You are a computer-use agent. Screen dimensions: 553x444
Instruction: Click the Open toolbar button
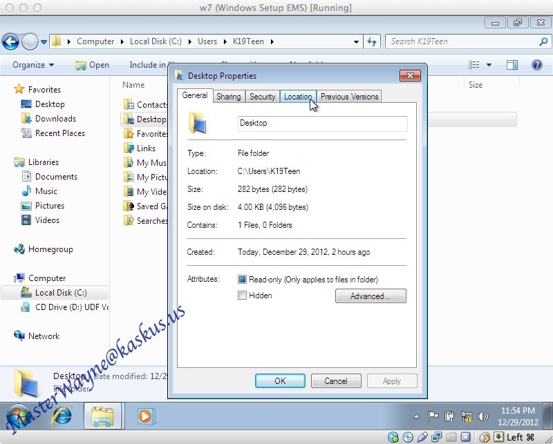[92, 65]
